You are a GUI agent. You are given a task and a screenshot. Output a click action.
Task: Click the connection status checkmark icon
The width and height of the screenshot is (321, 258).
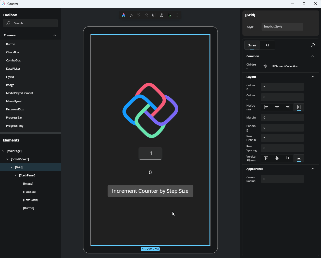click(x=169, y=15)
